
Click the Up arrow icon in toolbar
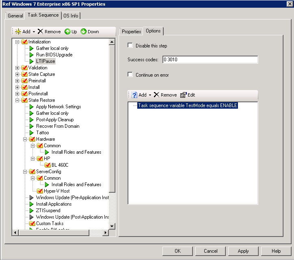tap(67, 32)
